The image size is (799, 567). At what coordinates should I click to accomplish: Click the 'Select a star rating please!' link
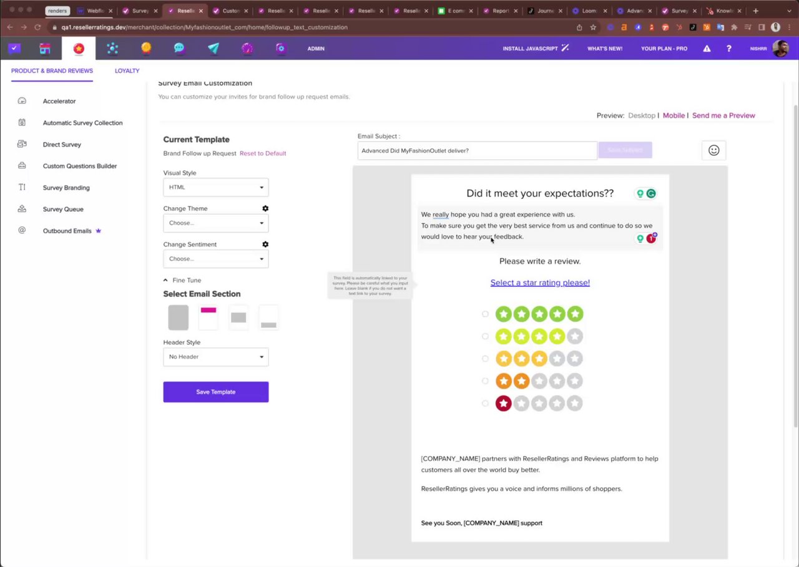click(x=540, y=283)
